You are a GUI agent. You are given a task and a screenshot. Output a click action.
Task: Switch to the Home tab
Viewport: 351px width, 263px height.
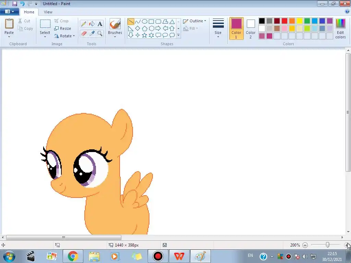pyautogui.click(x=29, y=12)
